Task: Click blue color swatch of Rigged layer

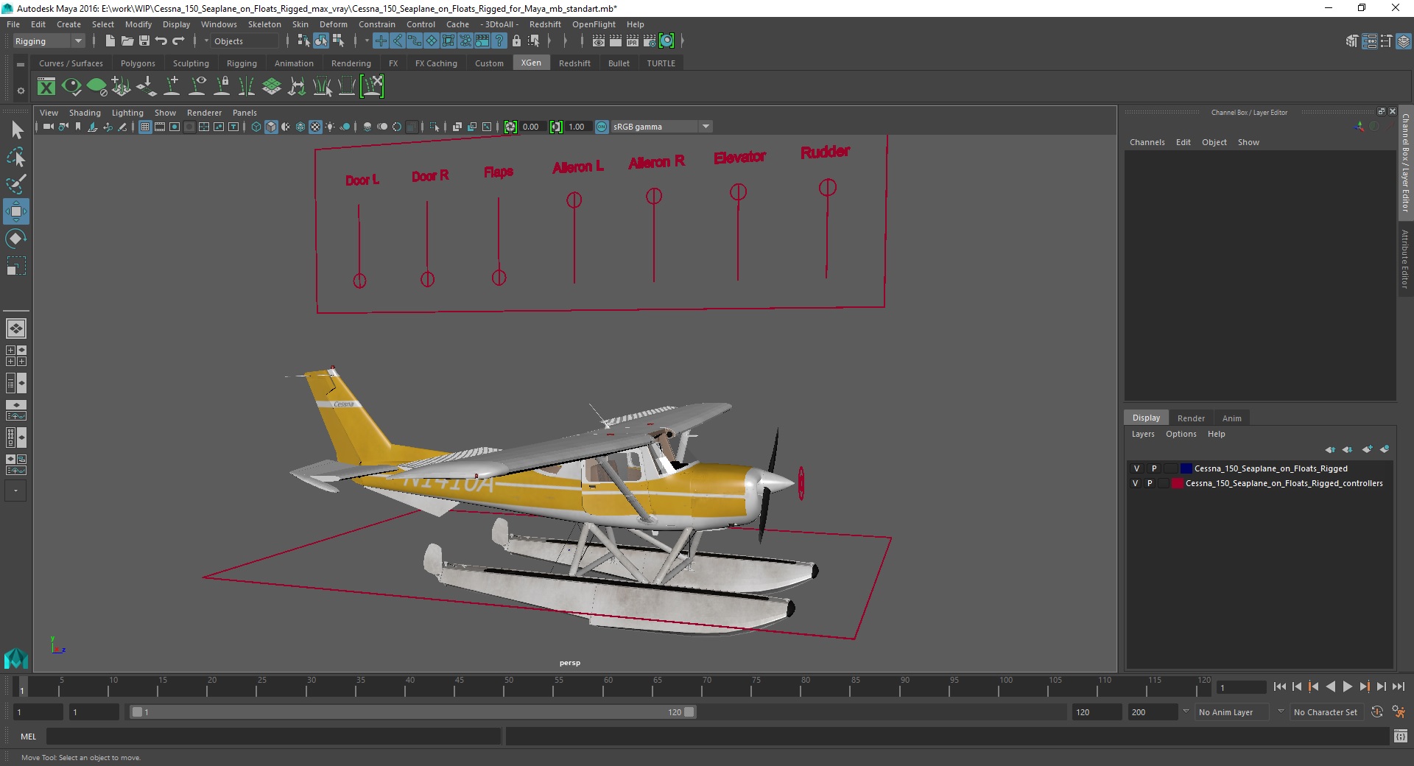Action: (x=1186, y=468)
